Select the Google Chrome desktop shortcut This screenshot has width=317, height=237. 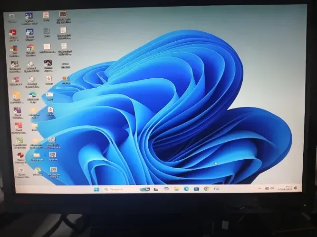30,50
